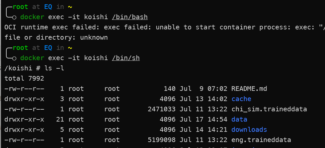
Task: Click the underlined /bin/sh path
Action: point(126,58)
